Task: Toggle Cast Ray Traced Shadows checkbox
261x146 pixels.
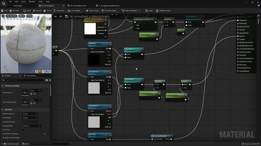Action: tap(23, 138)
